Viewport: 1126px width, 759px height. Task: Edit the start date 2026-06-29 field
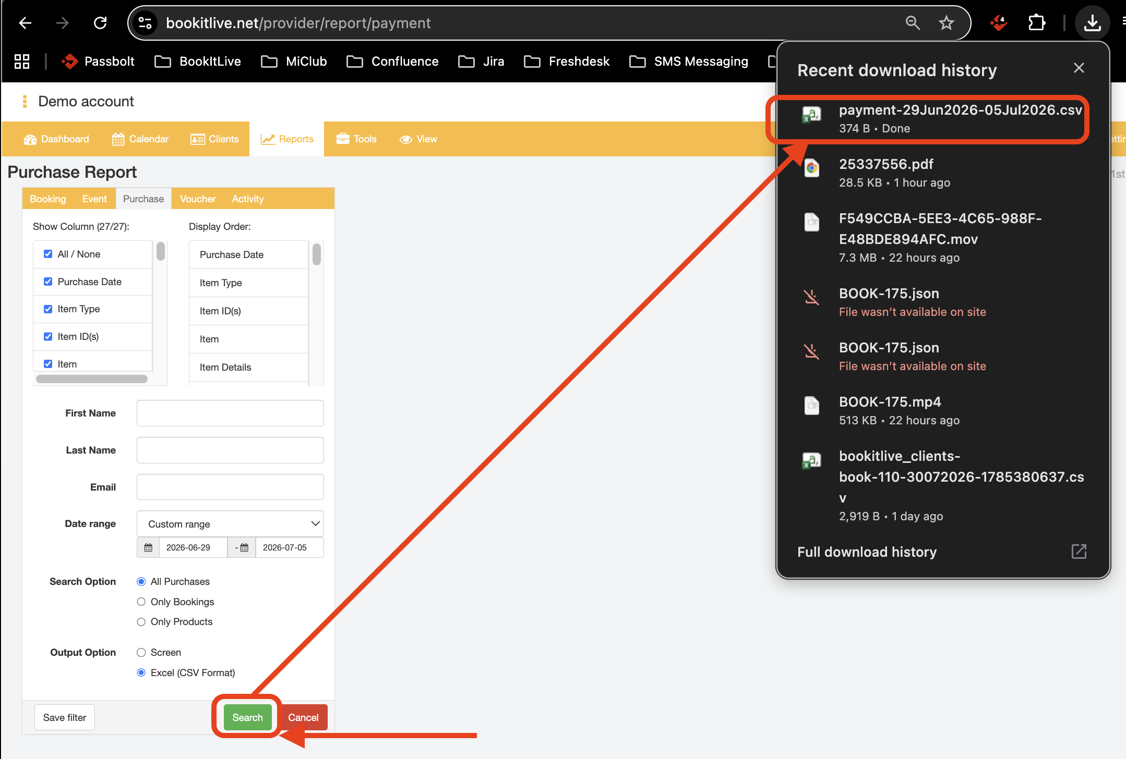click(x=193, y=547)
